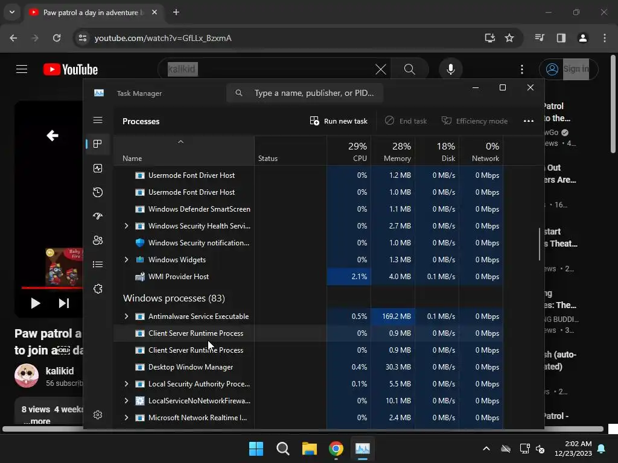The height and width of the screenshot is (463, 618).
Task: Reload the Chrome page
Action: click(x=57, y=38)
